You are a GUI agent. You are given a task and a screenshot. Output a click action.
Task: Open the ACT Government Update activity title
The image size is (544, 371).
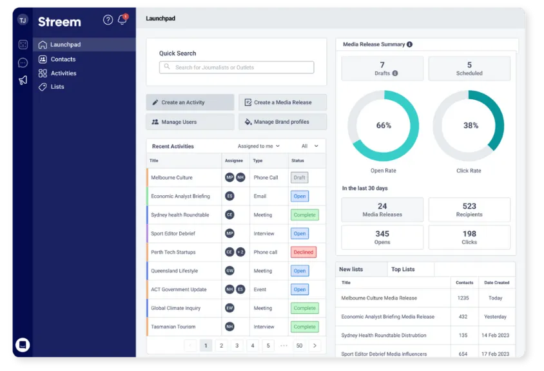point(179,289)
